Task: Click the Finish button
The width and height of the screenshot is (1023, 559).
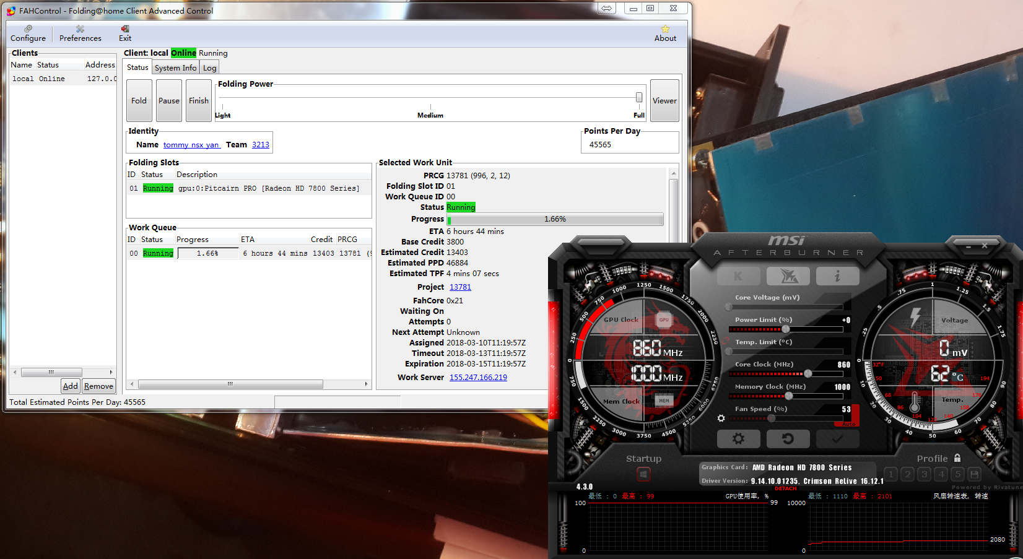Action: click(199, 100)
